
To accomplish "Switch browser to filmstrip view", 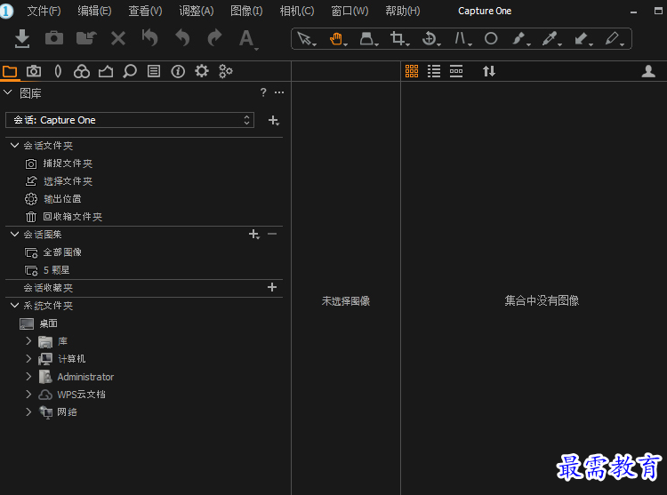I will tap(456, 71).
